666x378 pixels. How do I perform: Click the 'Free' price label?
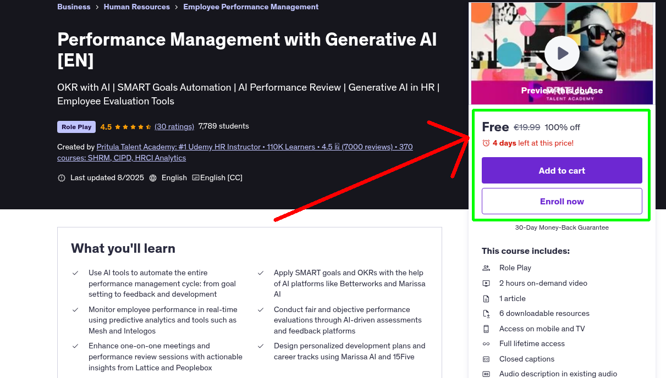click(496, 127)
